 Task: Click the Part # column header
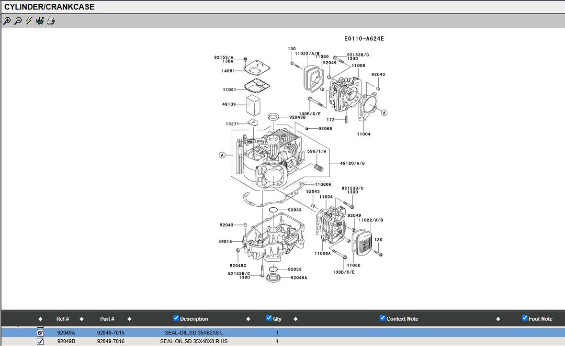[107, 319]
